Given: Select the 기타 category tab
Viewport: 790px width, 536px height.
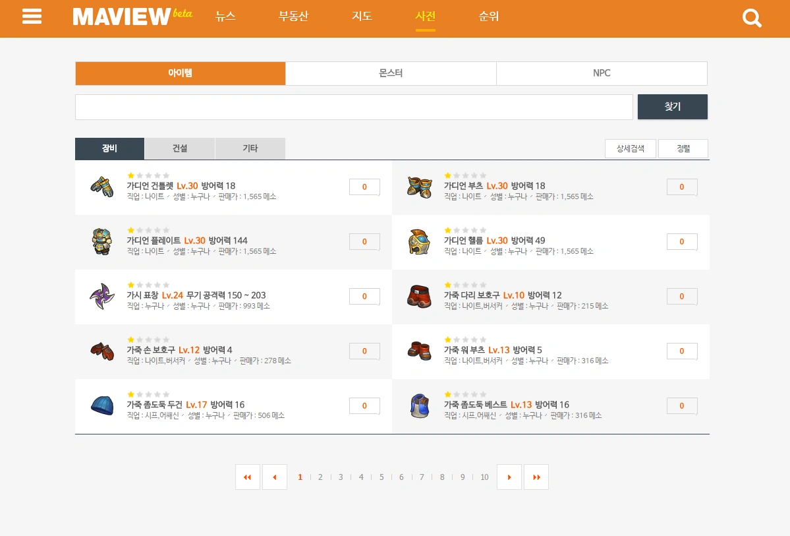Looking at the screenshot, I should click(250, 148).
